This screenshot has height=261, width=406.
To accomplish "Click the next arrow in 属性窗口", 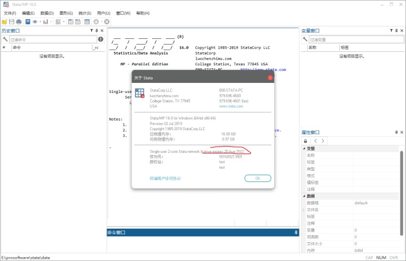I will point(323,141).
